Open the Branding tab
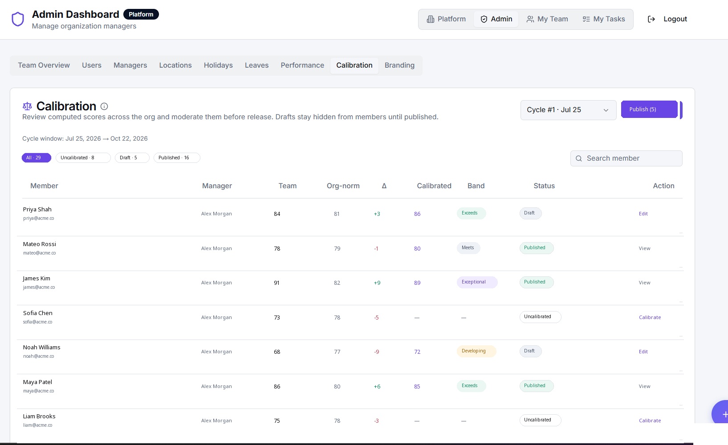The image size is (728, 445). tap(399, 65)
